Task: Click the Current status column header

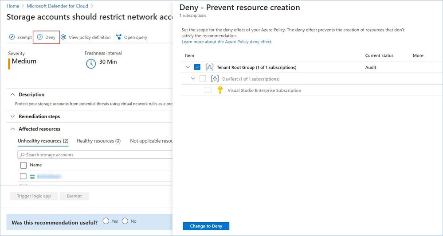Action: point(379,55)
